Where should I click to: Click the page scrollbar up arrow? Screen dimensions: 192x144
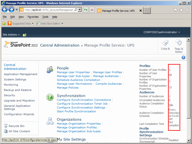click(188, 40)
